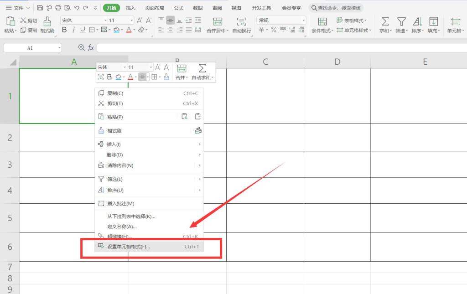467x294 pixels.
Task: Click multi format painter icon in context menu
Action: click(198, 130)
